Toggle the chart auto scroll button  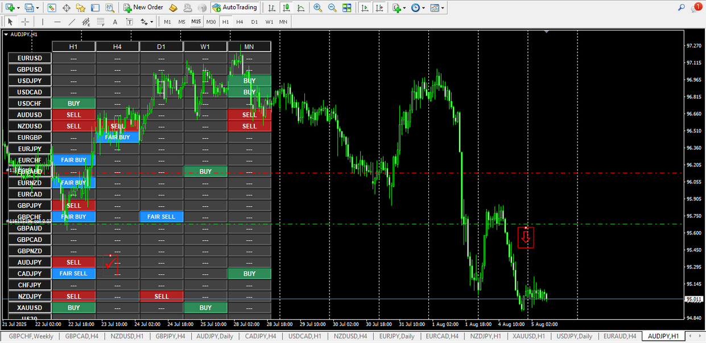point(364,8)
